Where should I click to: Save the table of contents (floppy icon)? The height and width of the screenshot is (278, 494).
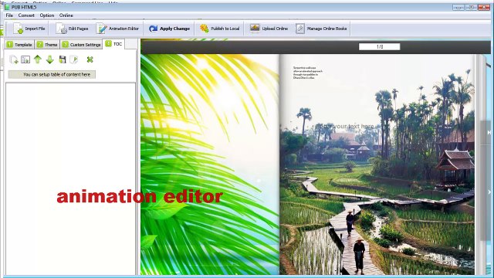click(x=63, y=59)
